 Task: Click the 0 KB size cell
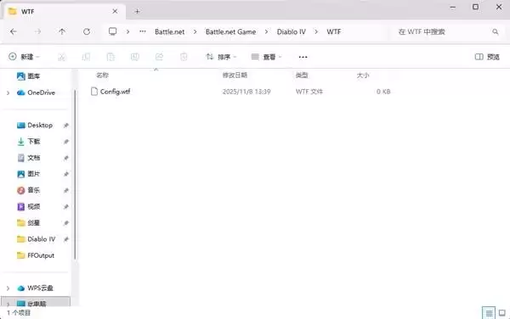click(383, 92)
